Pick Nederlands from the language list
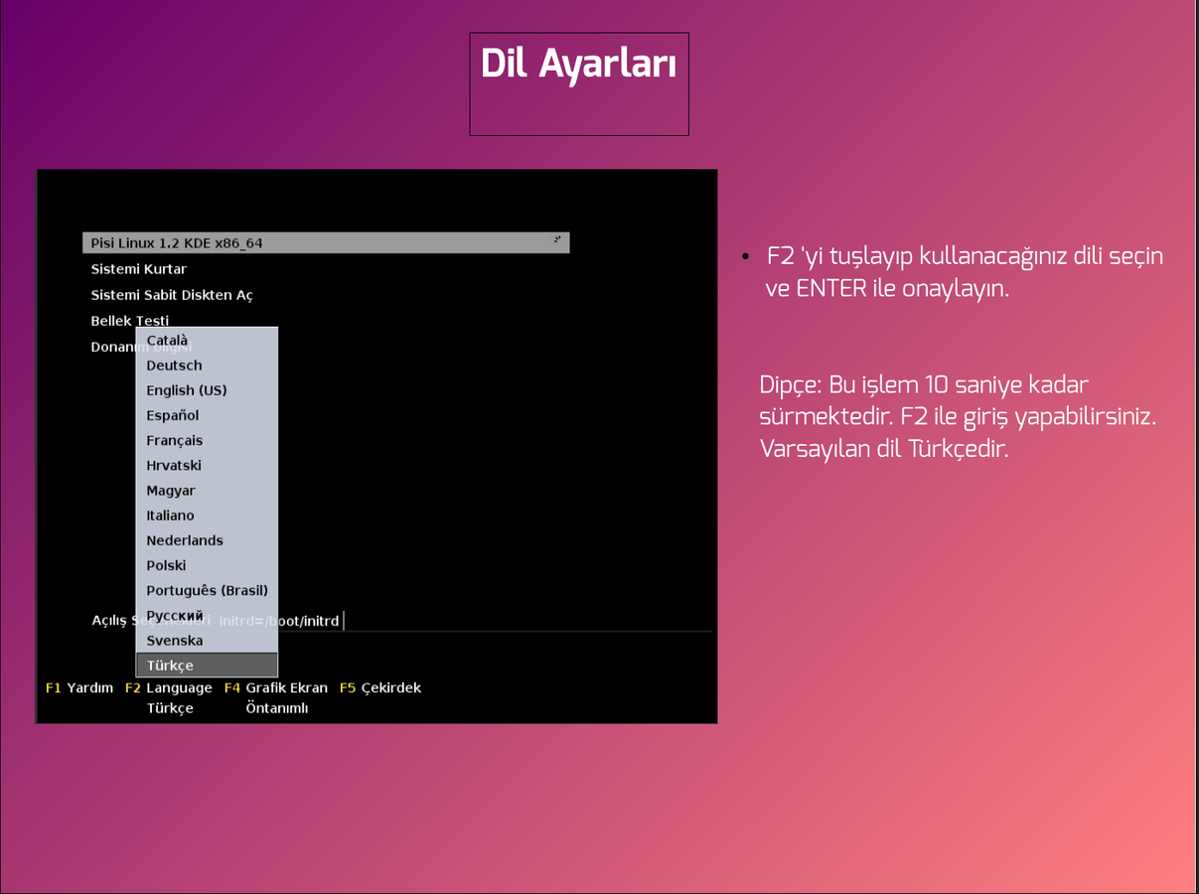The image size is (1199, 894). [x=207, y=540]
